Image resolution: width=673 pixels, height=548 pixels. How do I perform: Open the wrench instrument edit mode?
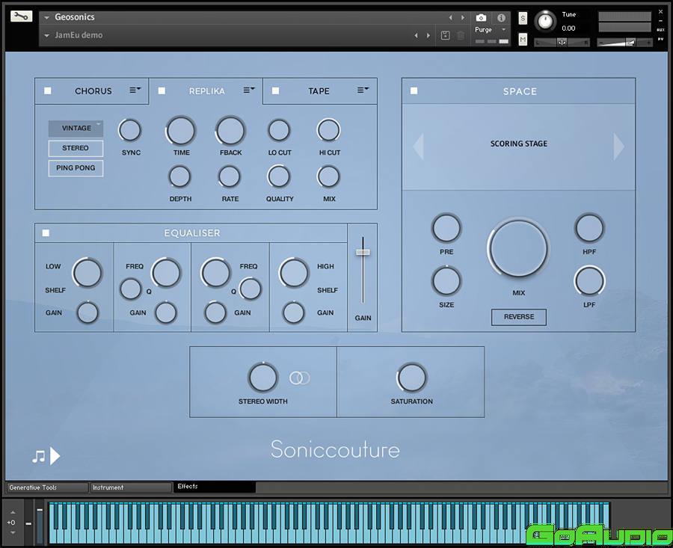click(21, 16)
